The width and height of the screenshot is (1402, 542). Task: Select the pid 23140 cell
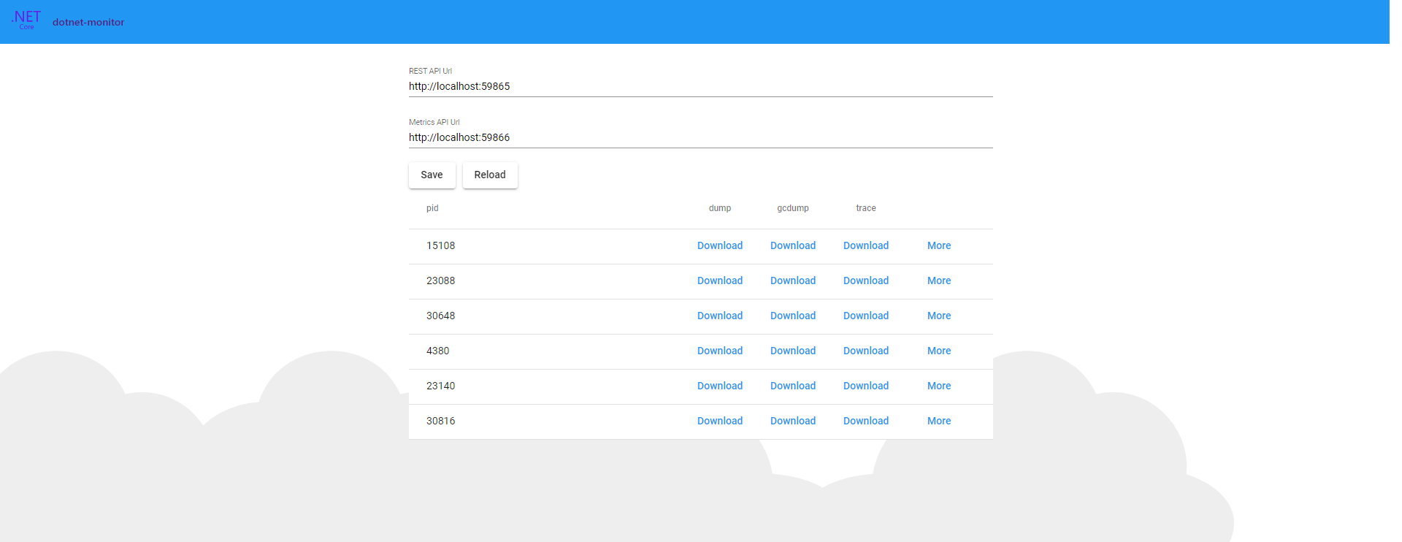[441, 386]
